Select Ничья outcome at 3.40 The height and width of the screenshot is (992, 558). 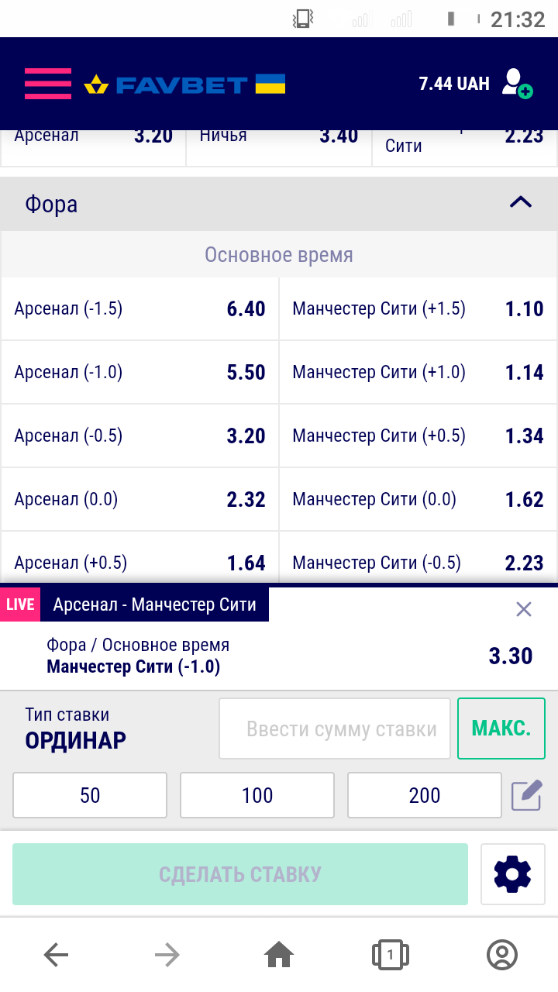click(x=279, y=139)
